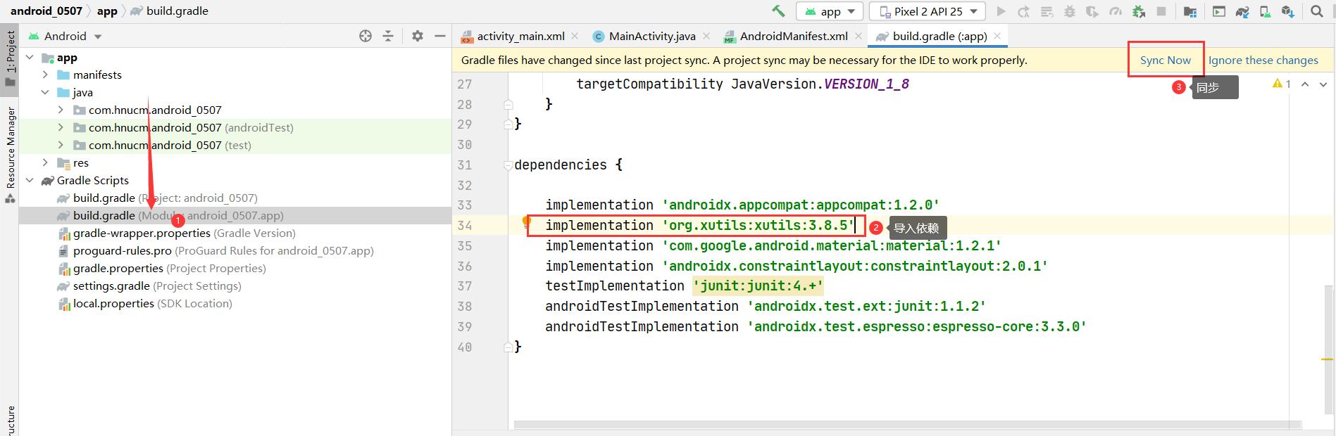
Task: Click Sync Now link
Action: [1166, 60]
